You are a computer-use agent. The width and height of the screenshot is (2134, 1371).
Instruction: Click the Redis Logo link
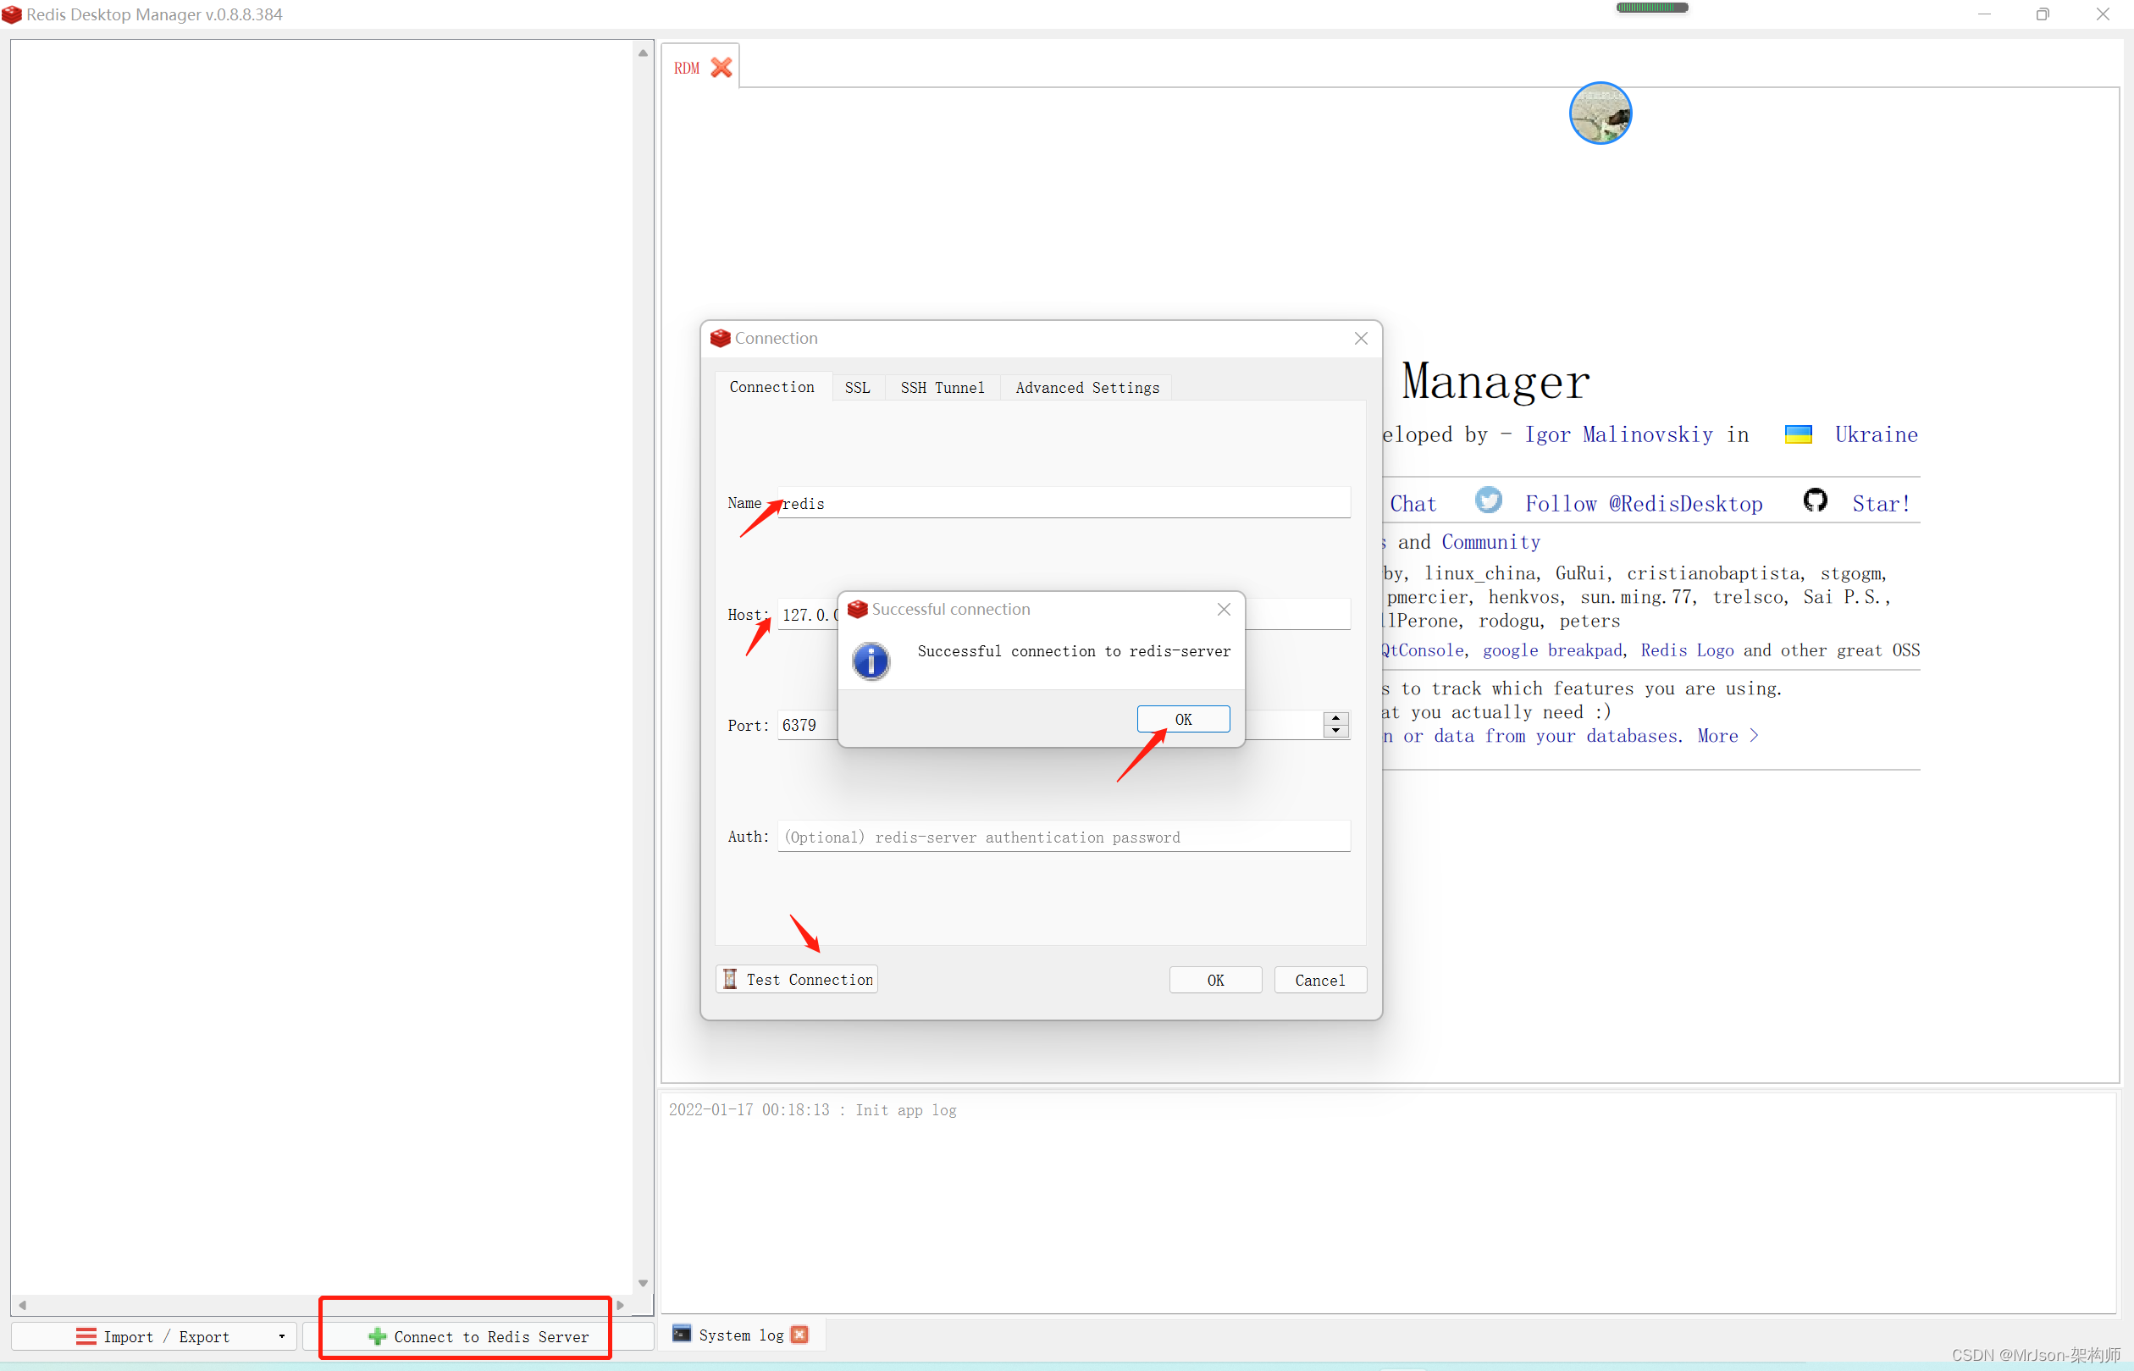(1687, 650)
